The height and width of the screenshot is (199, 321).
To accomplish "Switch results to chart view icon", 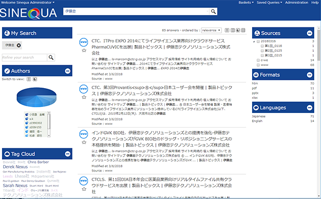I will click(238, 31).
